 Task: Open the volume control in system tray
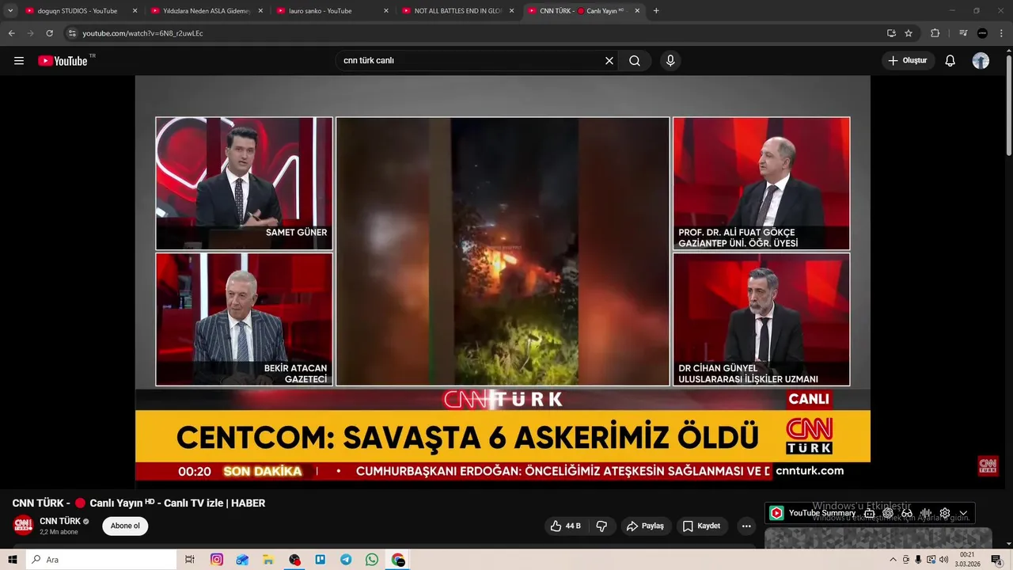click(x=943, y=560)
